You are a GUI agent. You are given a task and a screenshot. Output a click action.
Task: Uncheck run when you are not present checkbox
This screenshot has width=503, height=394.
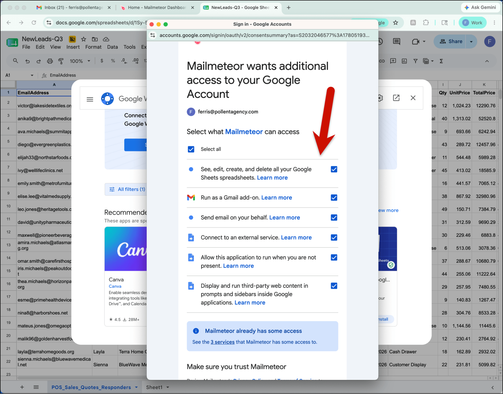tap(334, 257)
